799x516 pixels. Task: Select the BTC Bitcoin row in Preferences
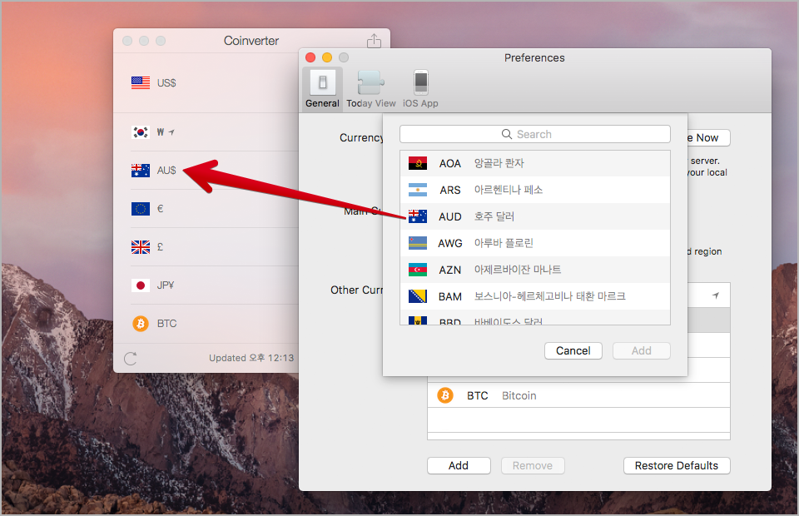tap(578, 396)
